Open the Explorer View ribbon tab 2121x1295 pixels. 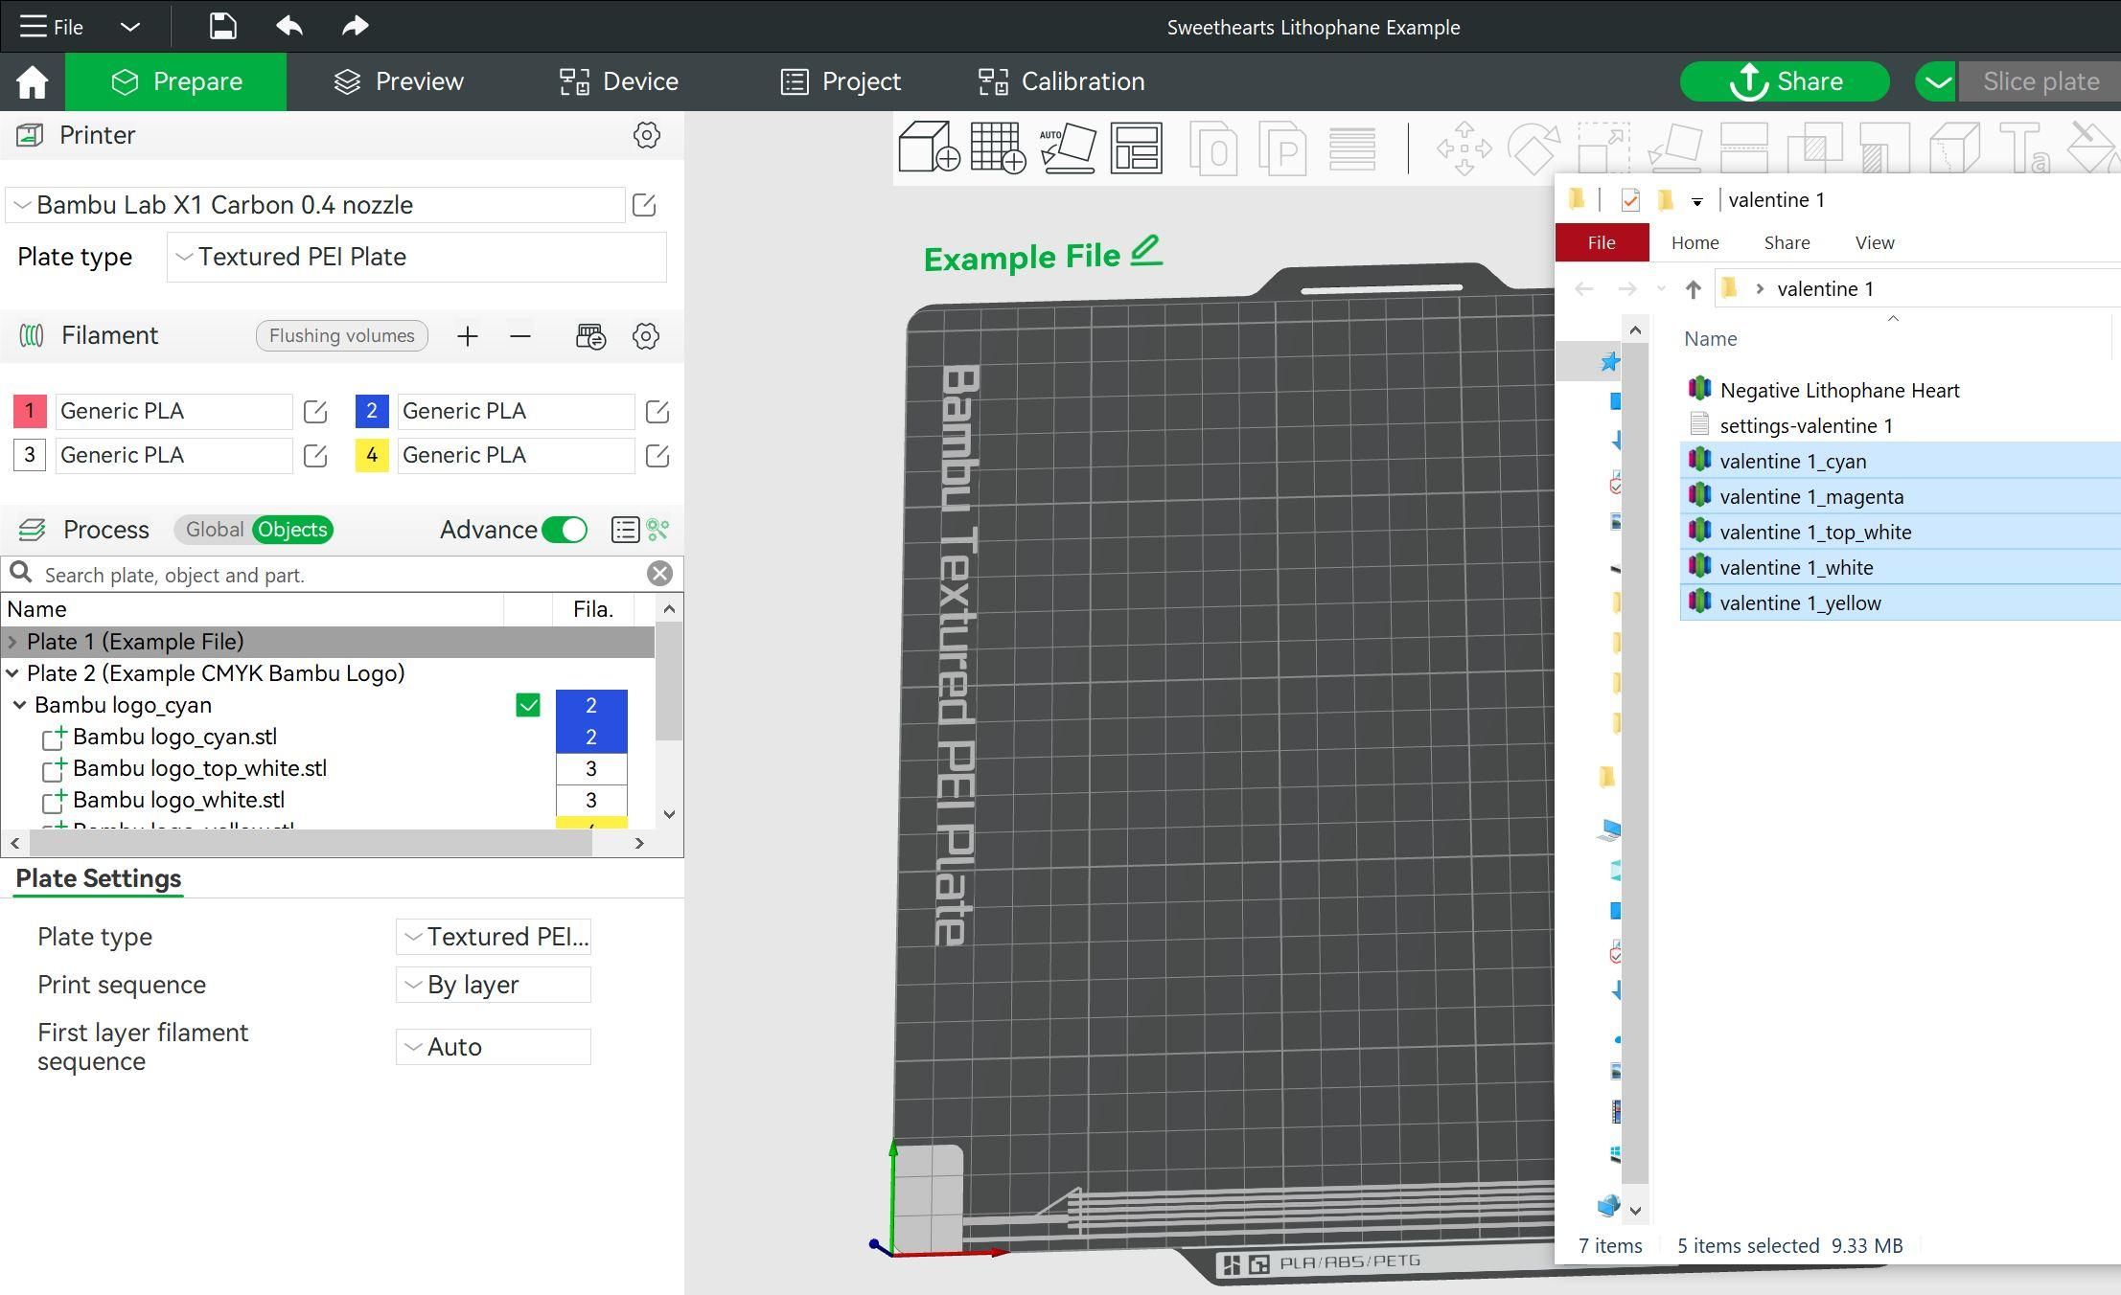pyautogui.click(x=1874, y=242)
